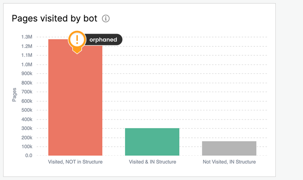Viewport: 303px width, 180px height.
Task: Click the 500k y-axis tick label
Action: 27,110
